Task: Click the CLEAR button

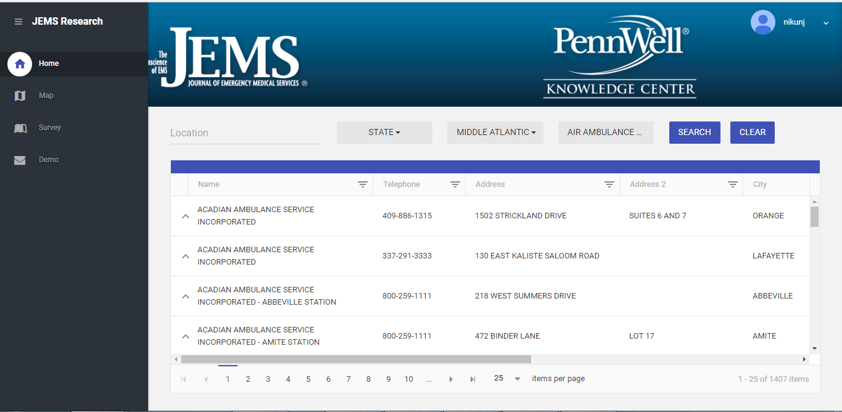Action: 753,132
